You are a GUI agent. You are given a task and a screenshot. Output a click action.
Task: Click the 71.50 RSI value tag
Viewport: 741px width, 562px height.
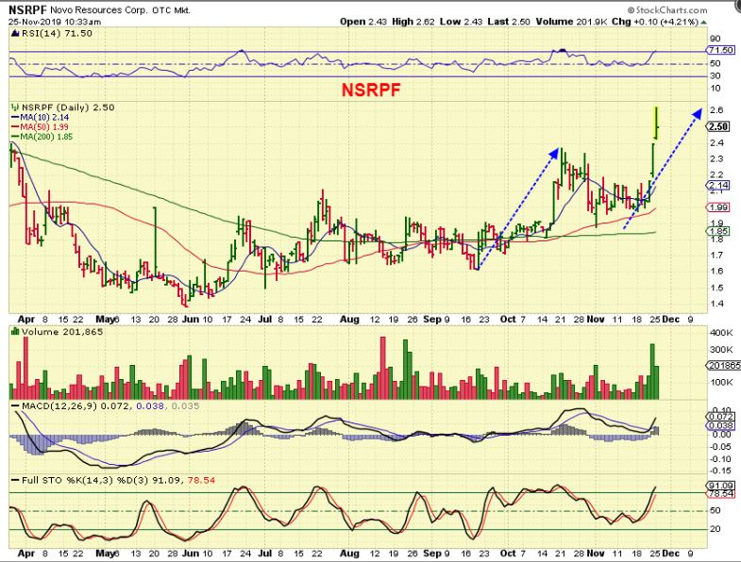click(720, 50)
